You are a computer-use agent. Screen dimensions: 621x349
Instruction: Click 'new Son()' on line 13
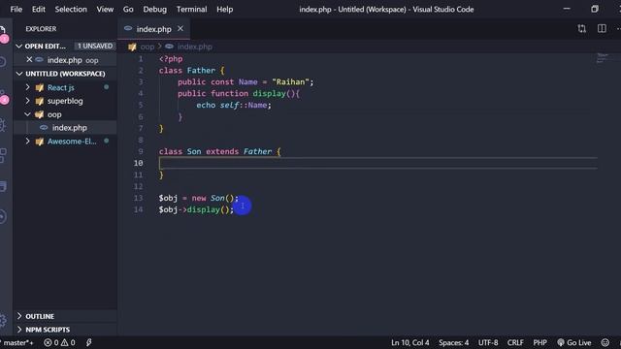(213, 198)
